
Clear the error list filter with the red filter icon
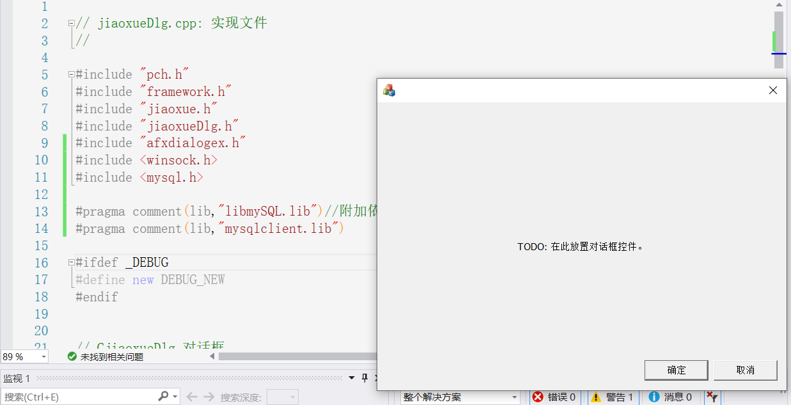712,397
